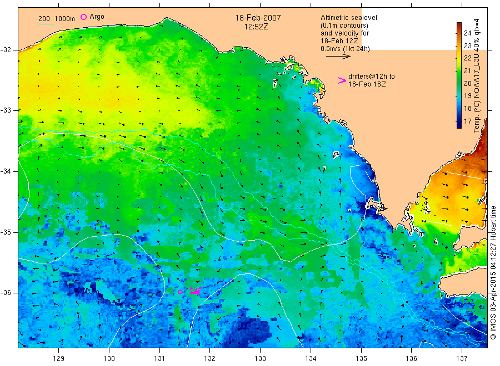This screenshot has height=366, width=500.
Task: Click the "drifters@12h to" legend text
Action: pos(372,77)
